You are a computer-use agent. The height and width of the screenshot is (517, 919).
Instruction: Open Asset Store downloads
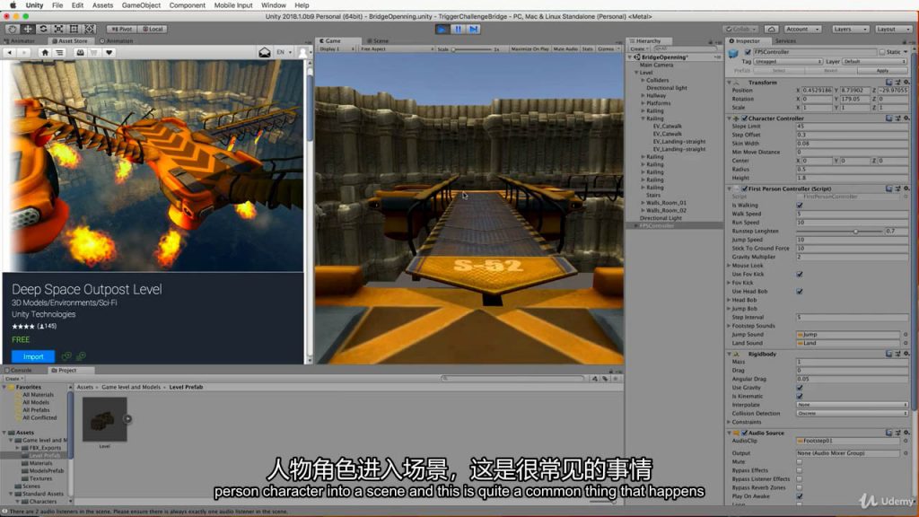(80, 53)
